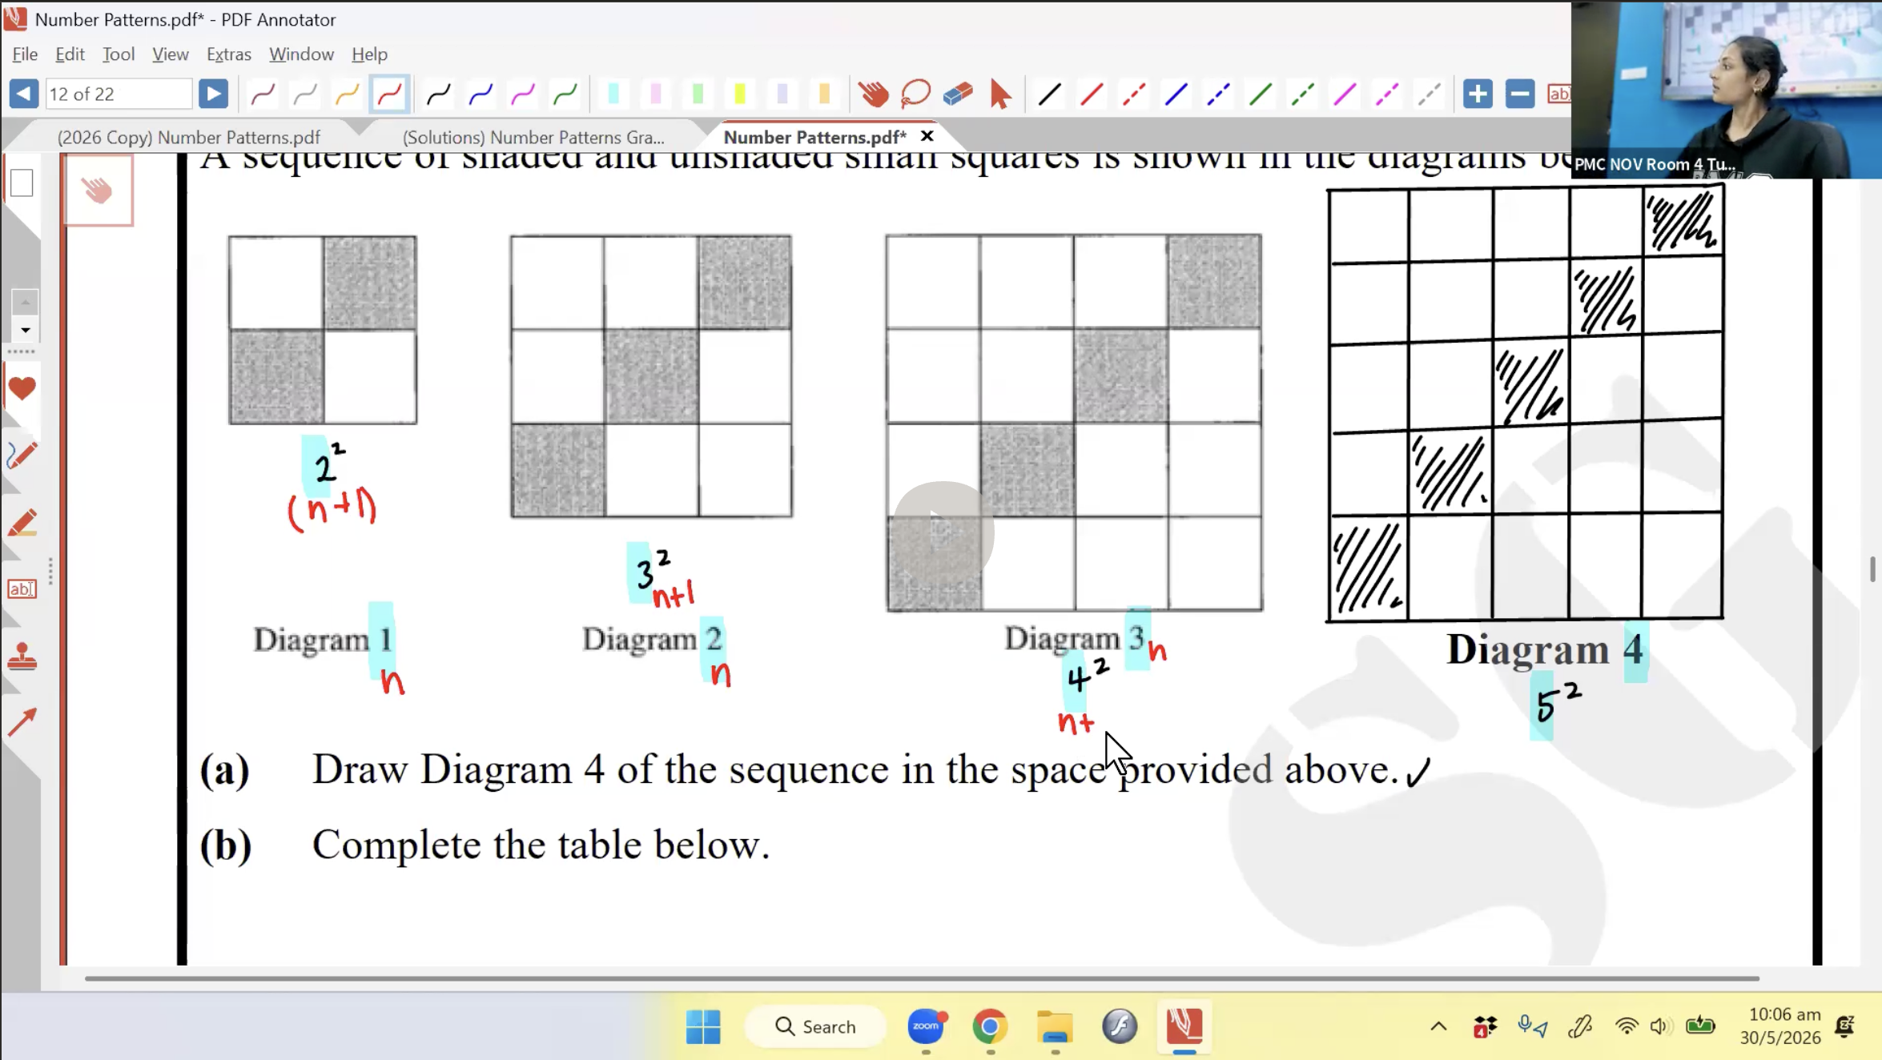Click the blue minus button

[1520, 94]
